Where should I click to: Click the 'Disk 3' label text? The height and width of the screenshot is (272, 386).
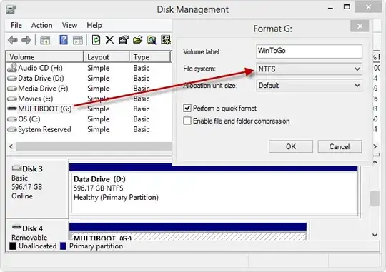tap(32, 168)
